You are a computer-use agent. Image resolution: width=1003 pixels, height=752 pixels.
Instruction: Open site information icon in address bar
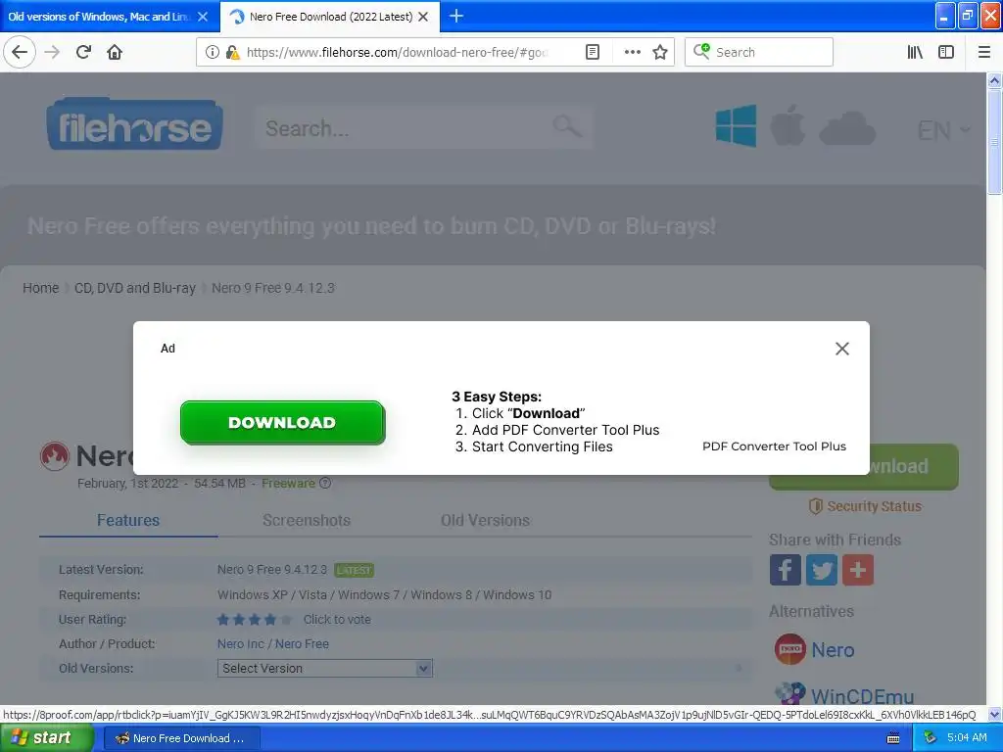[213, 52]
